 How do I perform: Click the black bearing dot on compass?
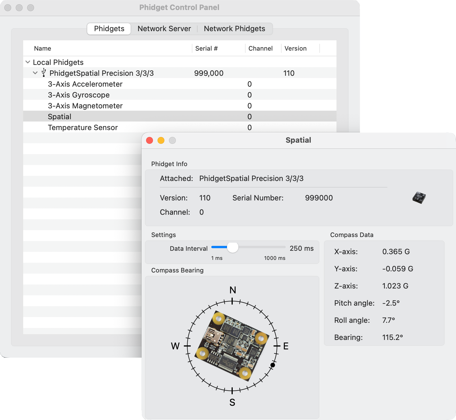coord(273,365)
